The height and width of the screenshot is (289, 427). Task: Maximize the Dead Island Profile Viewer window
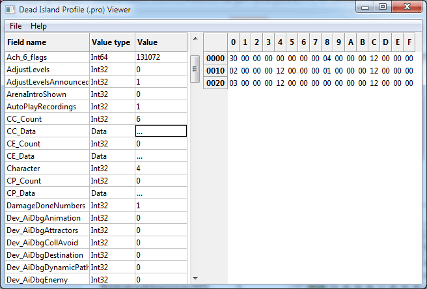click(383, 7)
